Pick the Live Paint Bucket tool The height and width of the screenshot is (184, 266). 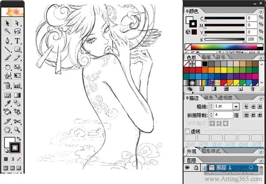point(8,112)
